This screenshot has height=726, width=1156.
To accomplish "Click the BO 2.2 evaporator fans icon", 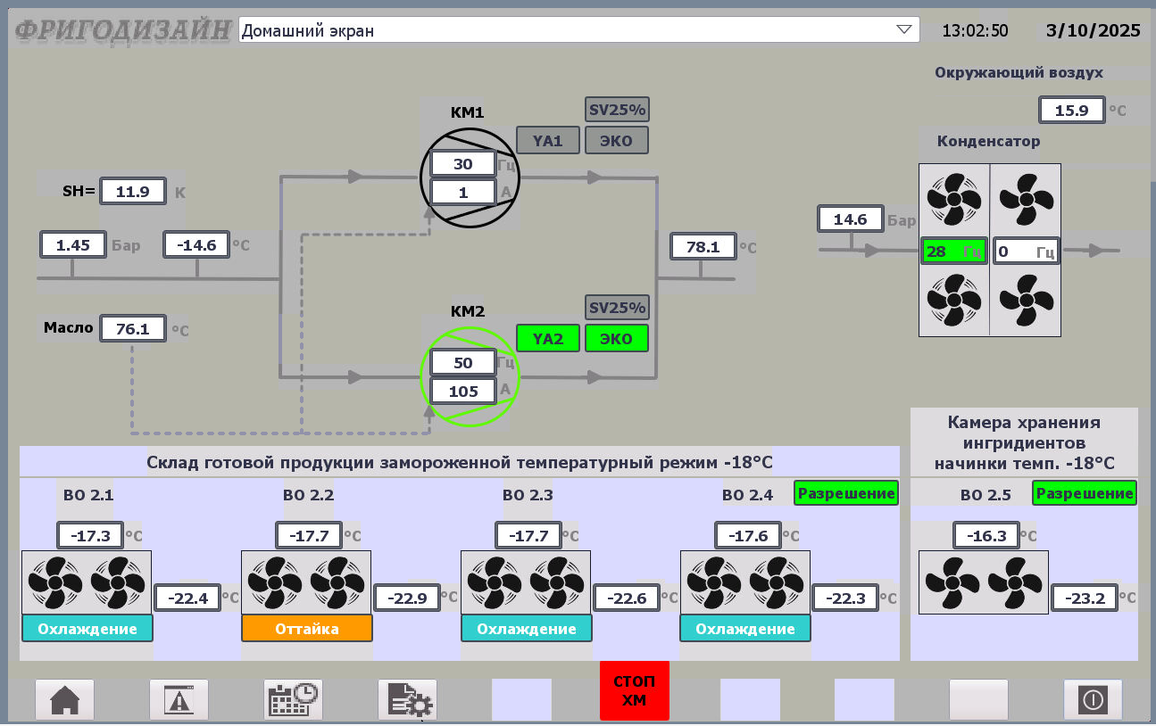I will [306, 582].
